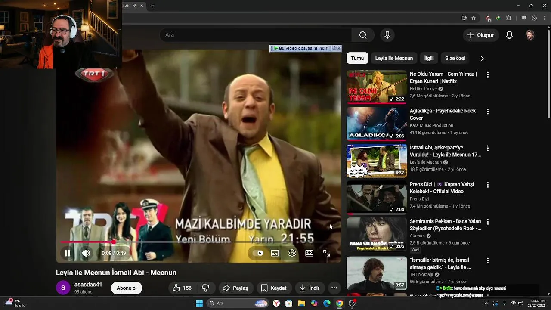Image resolution: width=551 pixels, height=310 pixels.
Task: Open the asasdas41 channel avatar
Action: click(63, 288)
